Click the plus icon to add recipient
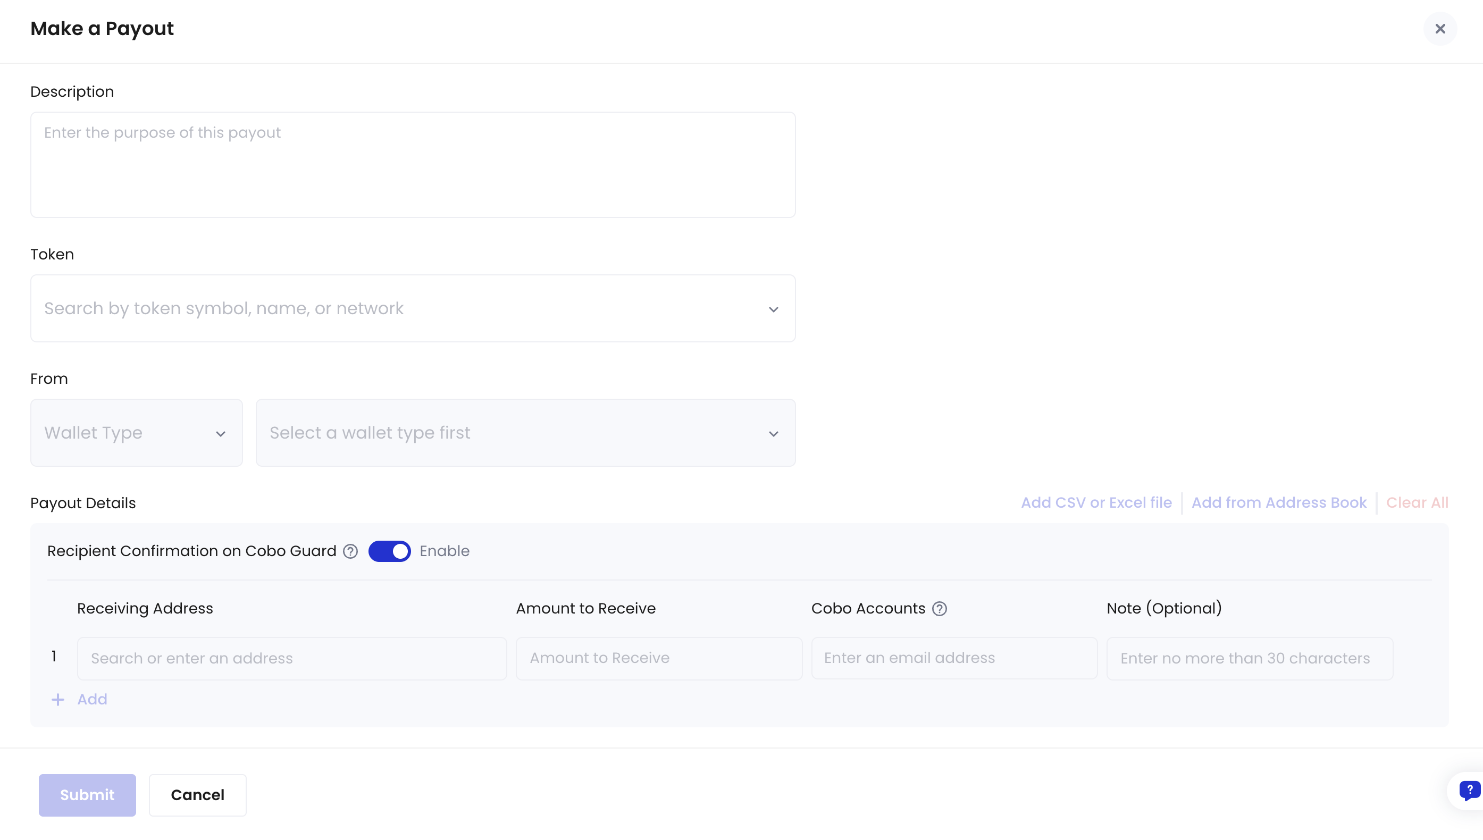1483x840 pixels. (x=58, y=699)
